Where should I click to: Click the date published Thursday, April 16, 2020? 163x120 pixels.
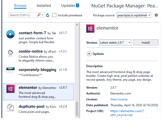134,105
